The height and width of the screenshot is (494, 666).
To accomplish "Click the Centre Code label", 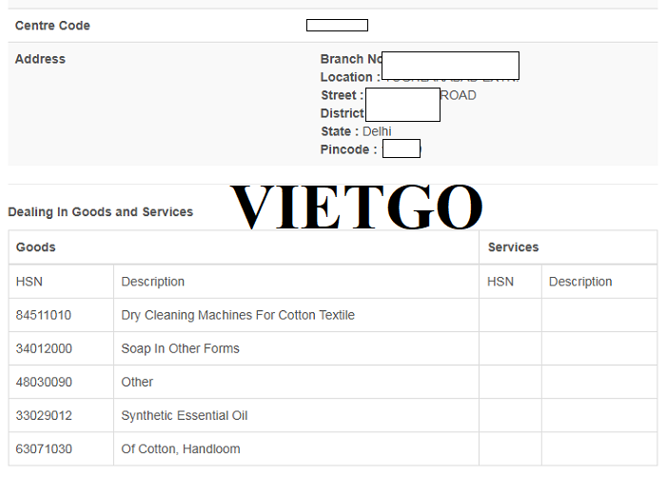I will tap(52, 26).
